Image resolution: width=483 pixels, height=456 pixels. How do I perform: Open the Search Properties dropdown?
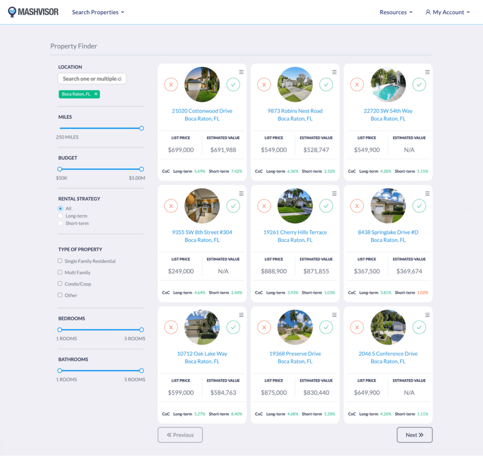tap(98, 12)
